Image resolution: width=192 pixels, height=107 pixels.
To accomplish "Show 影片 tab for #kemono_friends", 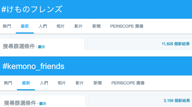I will click(x=80, y=83).
